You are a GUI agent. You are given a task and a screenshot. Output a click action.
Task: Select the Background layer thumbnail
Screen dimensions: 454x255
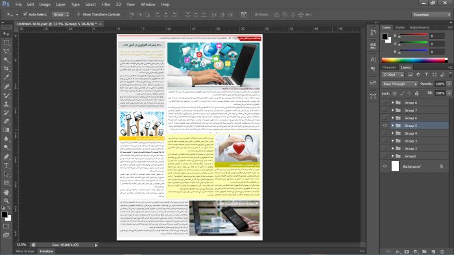tap(395, 166)
